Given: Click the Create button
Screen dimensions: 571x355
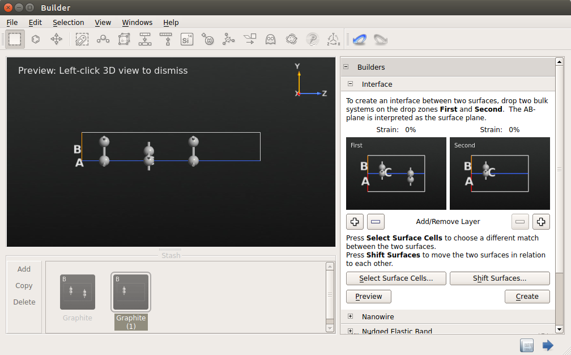Looking at the screenshot, I should 527,297.
